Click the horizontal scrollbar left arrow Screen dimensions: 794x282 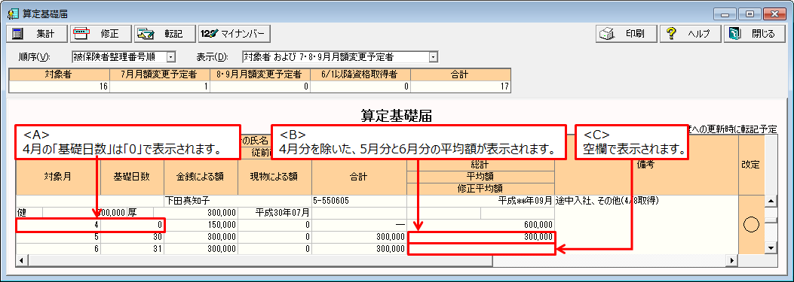click(21, 260)
